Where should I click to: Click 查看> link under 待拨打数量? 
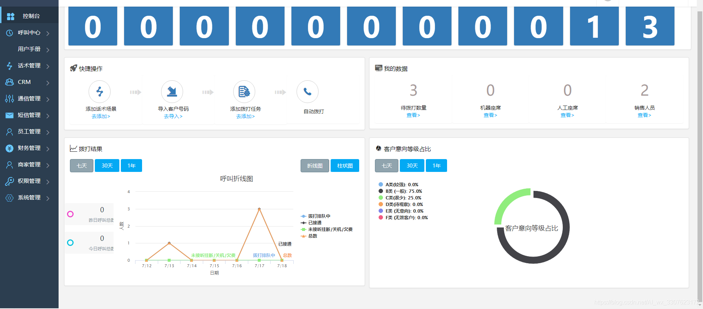tap(413, 115)
